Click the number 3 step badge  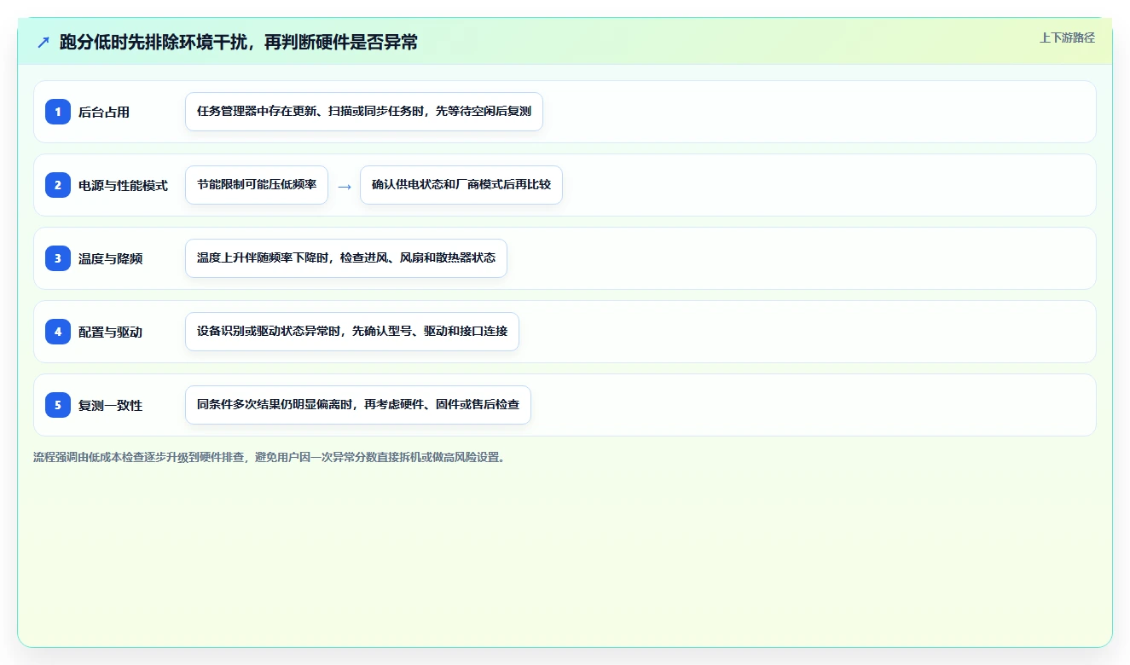[x=58, y=258]
